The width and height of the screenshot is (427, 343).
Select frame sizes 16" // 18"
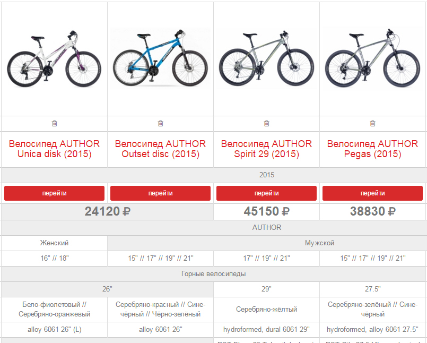point(54,258)
